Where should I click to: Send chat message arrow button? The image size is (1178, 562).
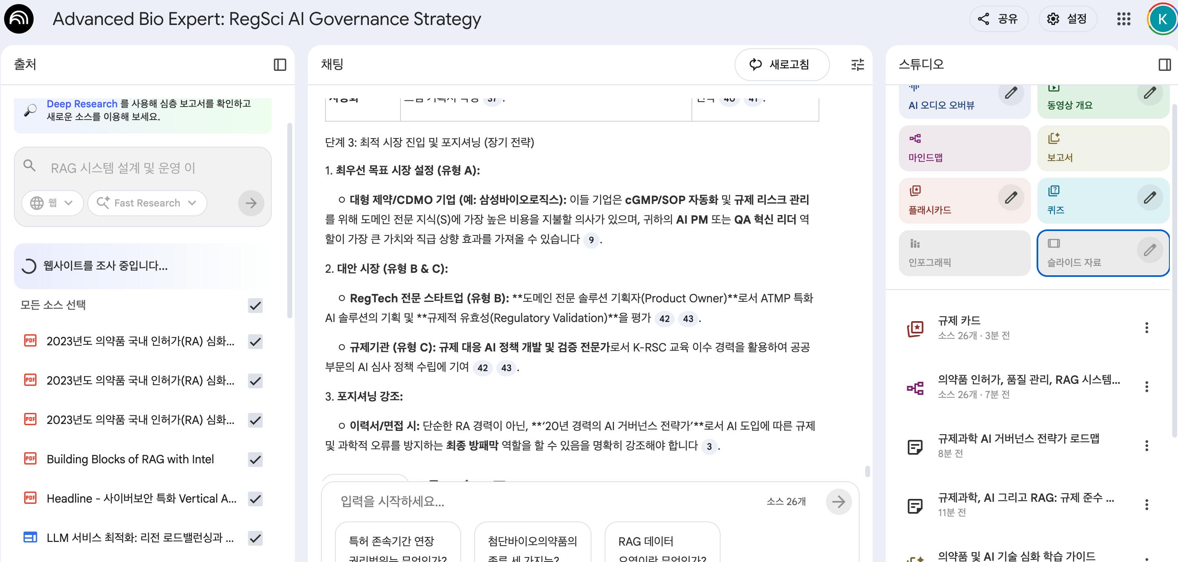pos(838,502)
